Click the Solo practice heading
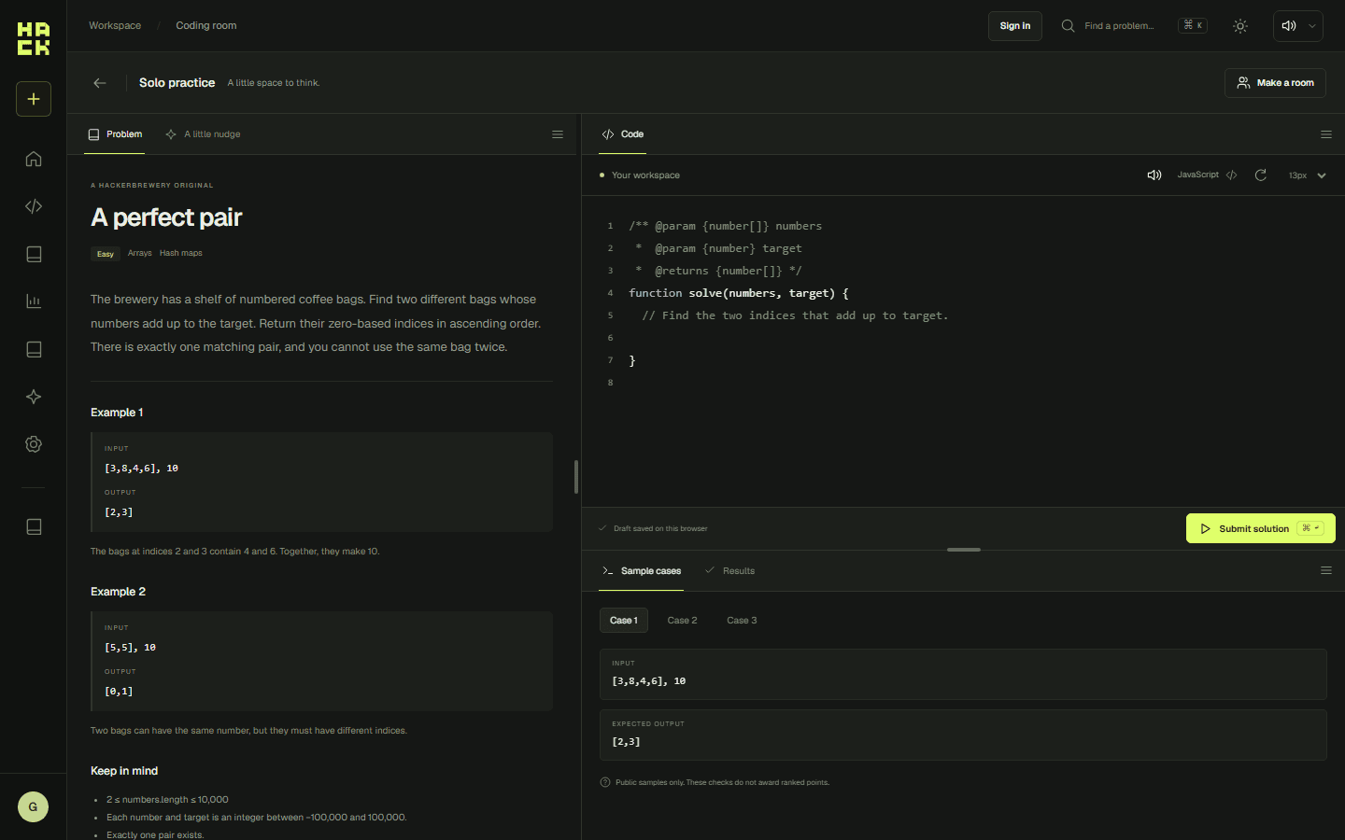 point(177,83)
